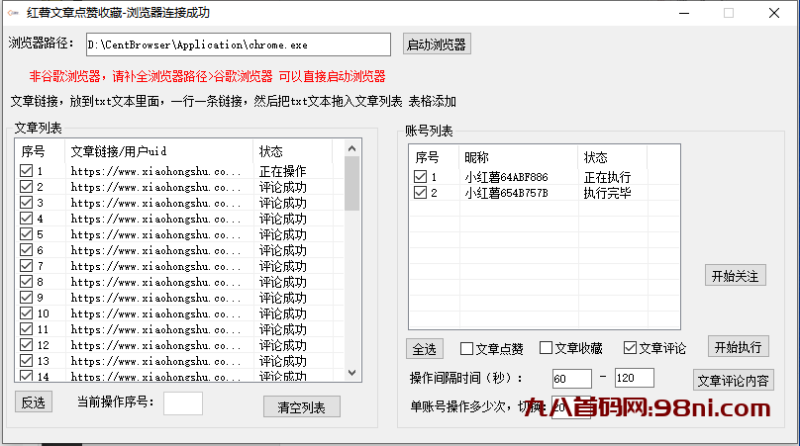
Task: Select nickname 小红薯64ABF886
Action: (506, 177)
